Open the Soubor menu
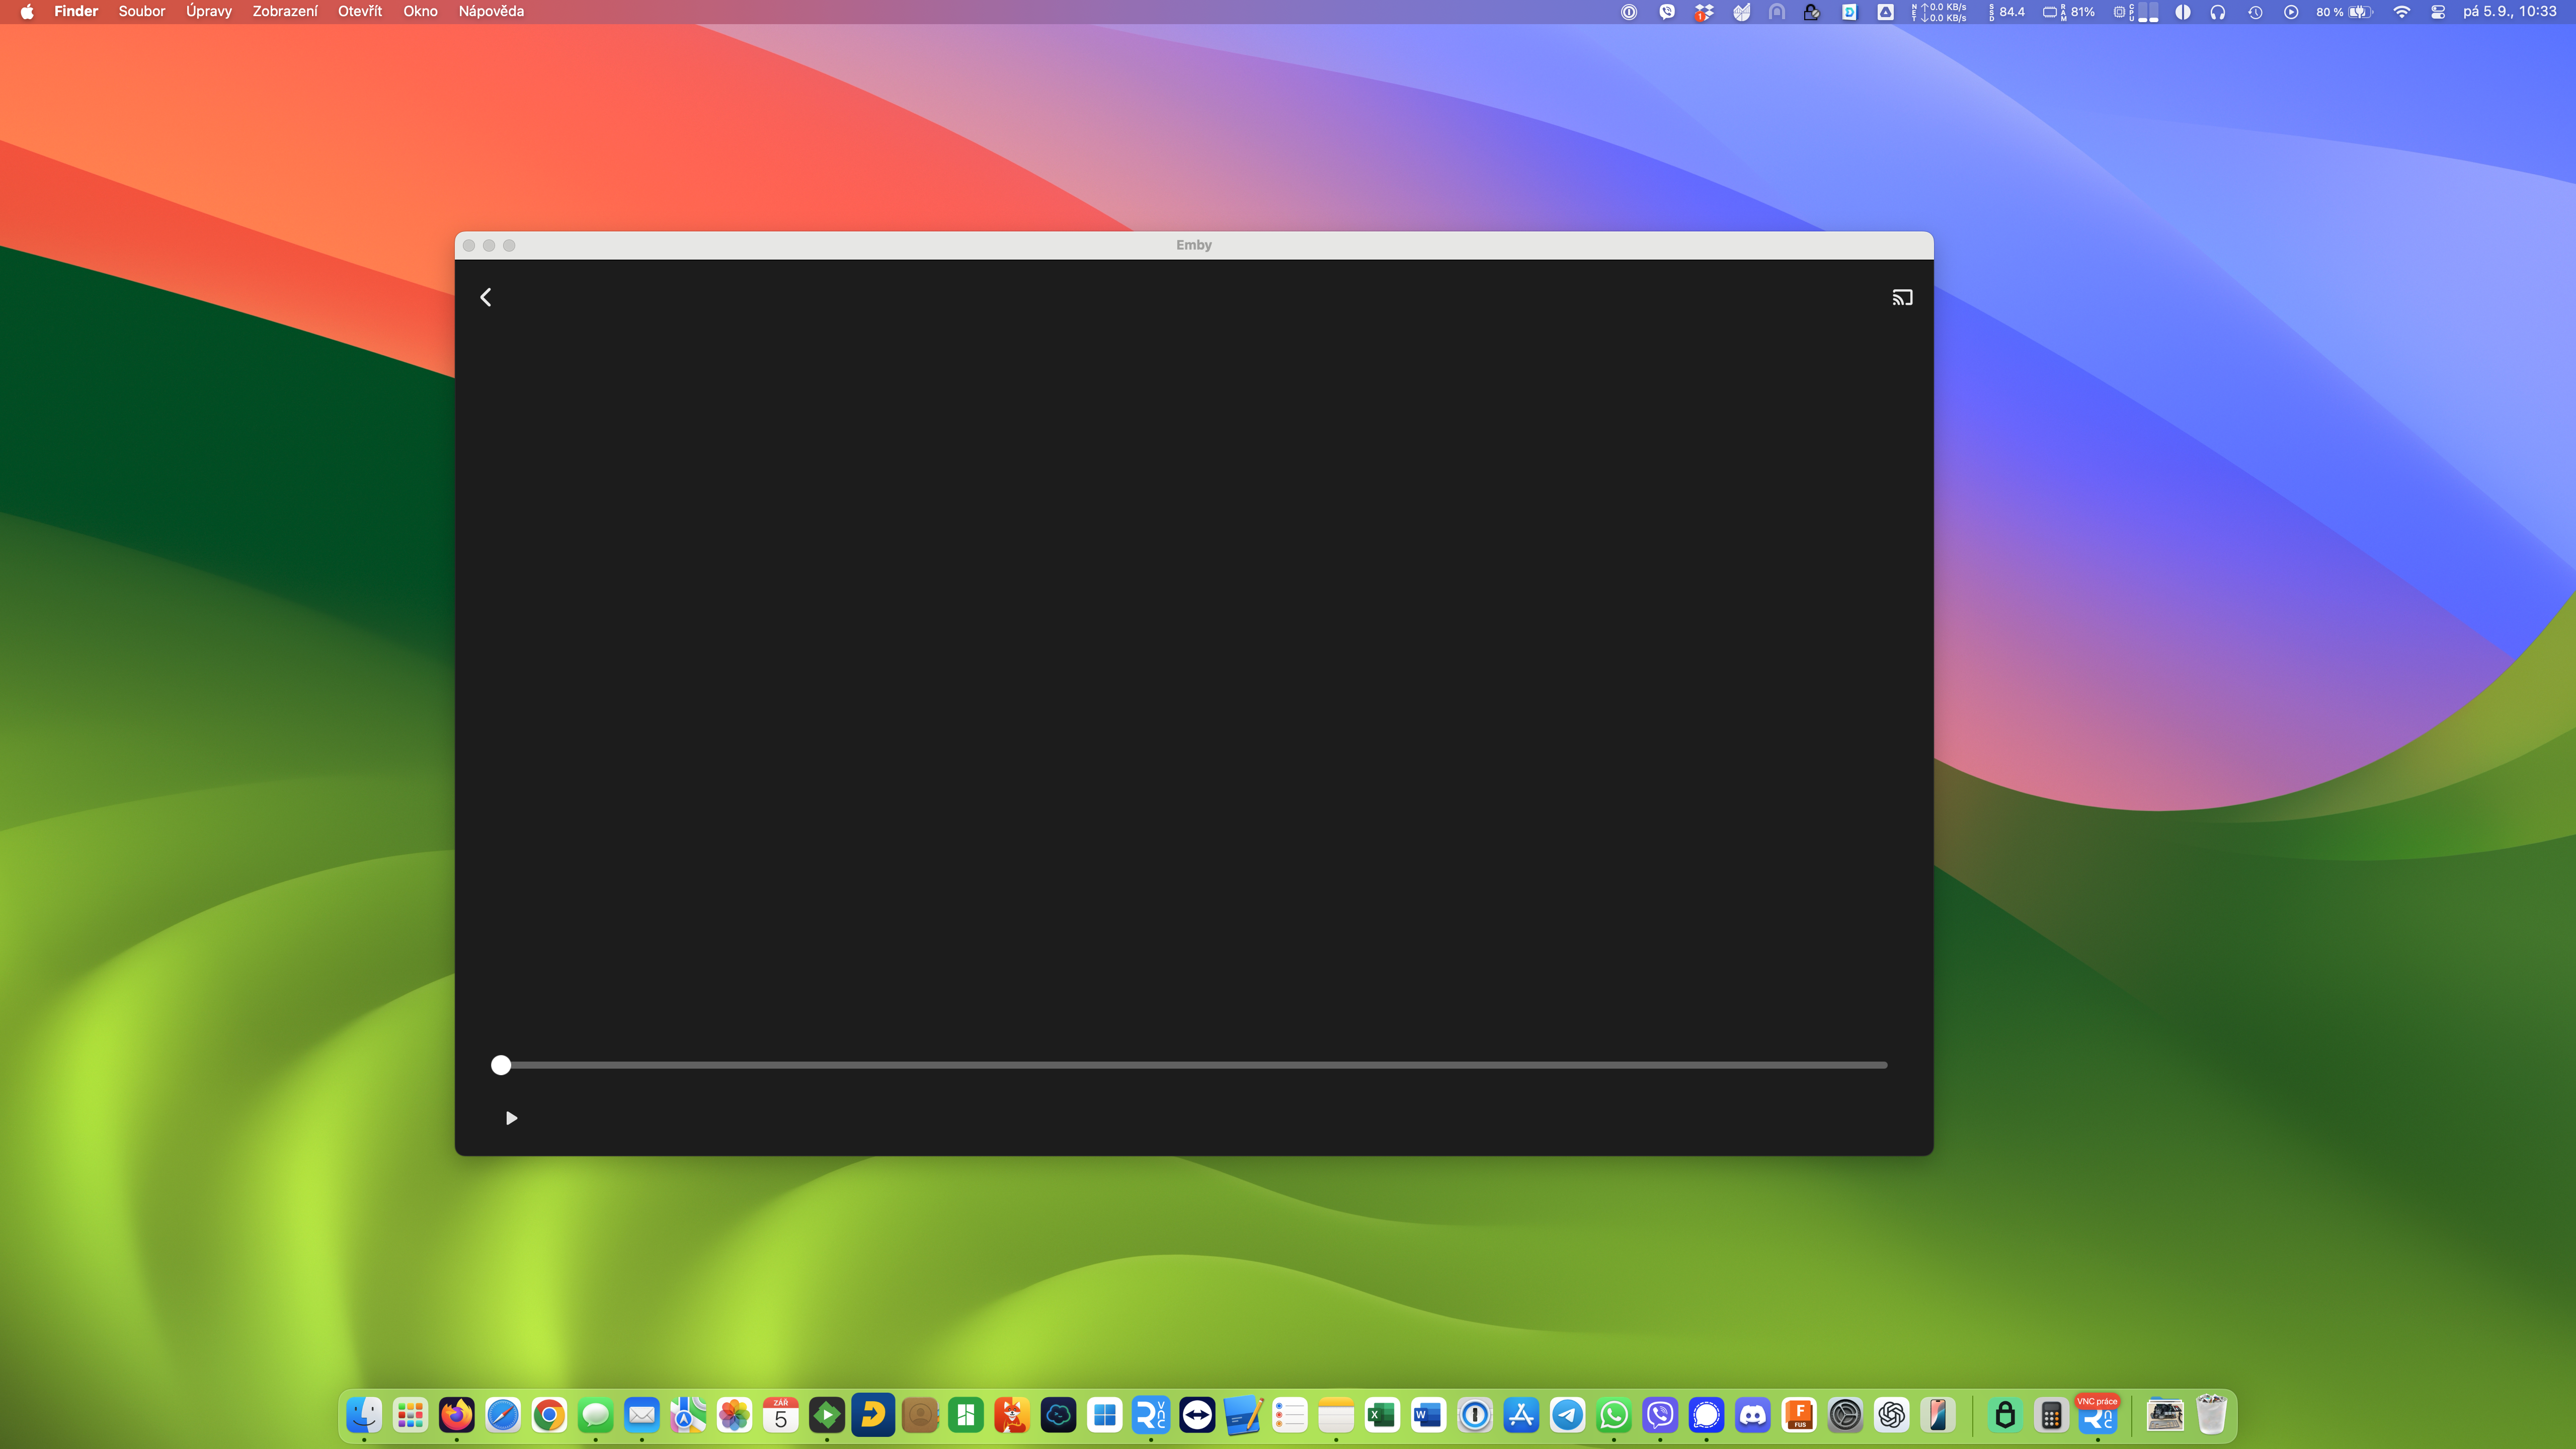 pos(142,11)
